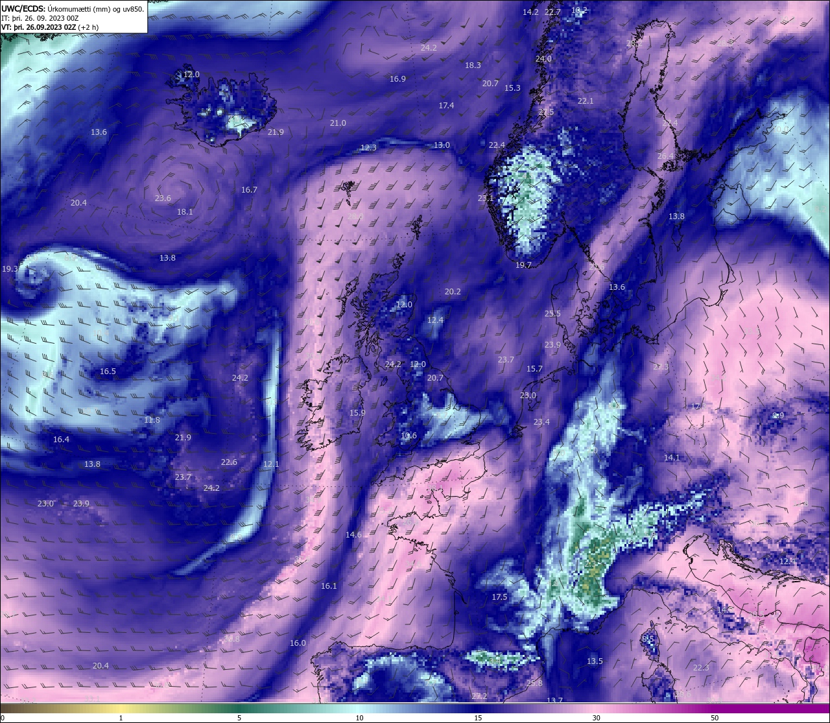
Task: Click the 16.0 value label
Action: pos(298,643)
